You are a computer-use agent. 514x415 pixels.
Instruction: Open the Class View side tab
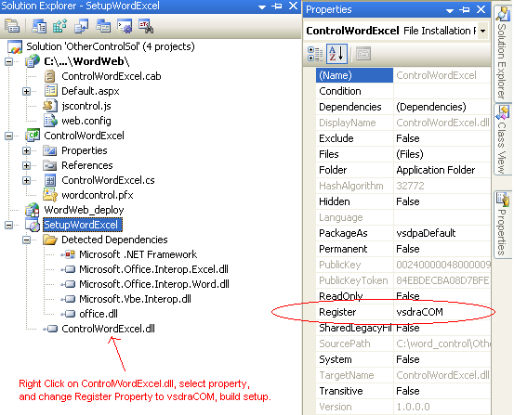tap(503, 140)
